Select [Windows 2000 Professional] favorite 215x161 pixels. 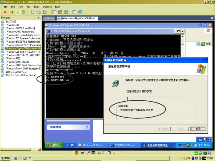18,32
